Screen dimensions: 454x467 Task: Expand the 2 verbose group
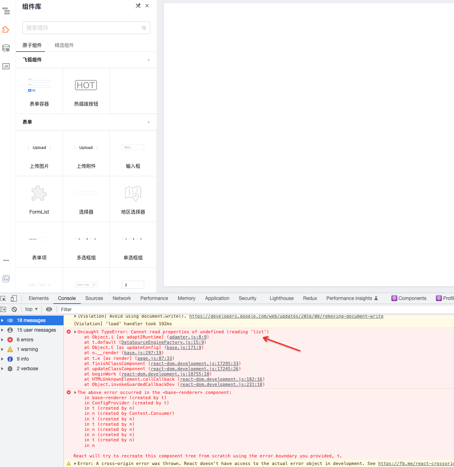tap(2, 369)
